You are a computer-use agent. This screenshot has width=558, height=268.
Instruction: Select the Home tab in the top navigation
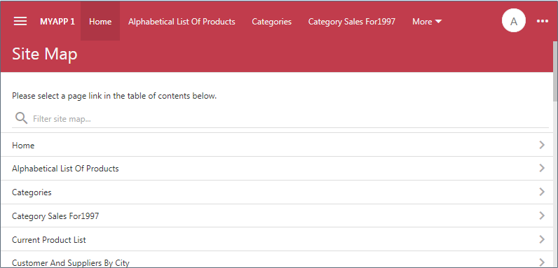(100, 21)
